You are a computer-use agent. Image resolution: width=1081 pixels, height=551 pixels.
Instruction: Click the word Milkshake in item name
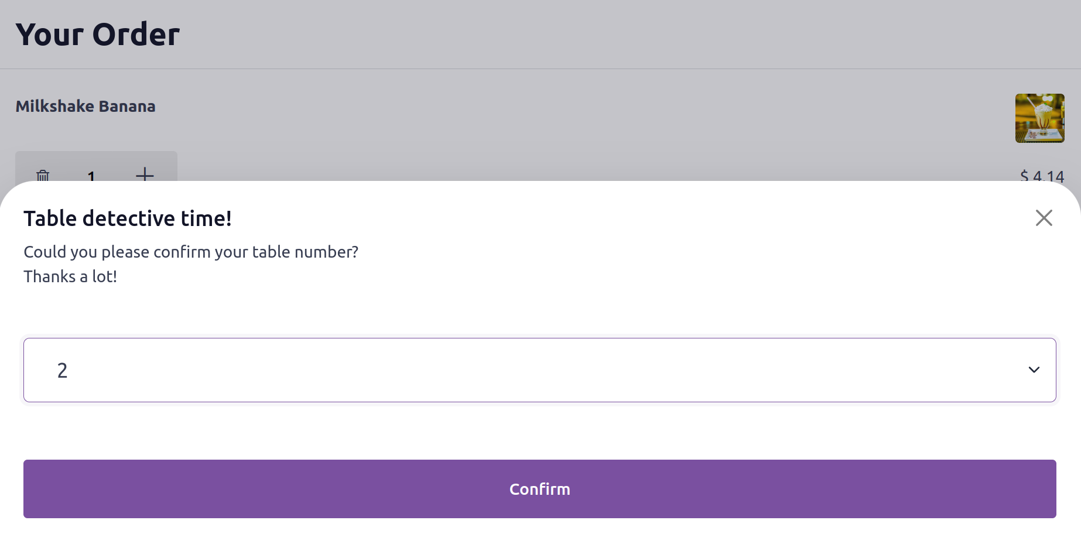(x=55, y=107)
